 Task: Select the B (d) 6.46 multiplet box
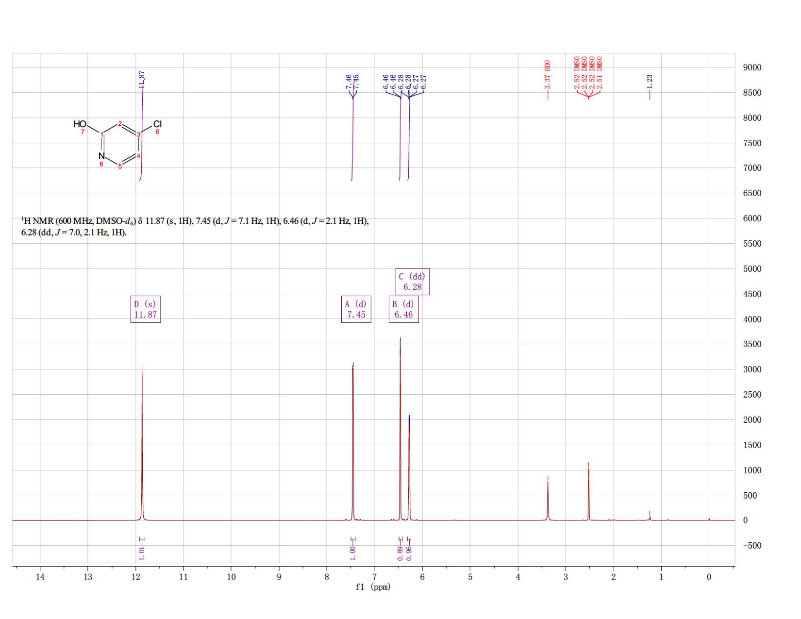[x=403, y=309]
